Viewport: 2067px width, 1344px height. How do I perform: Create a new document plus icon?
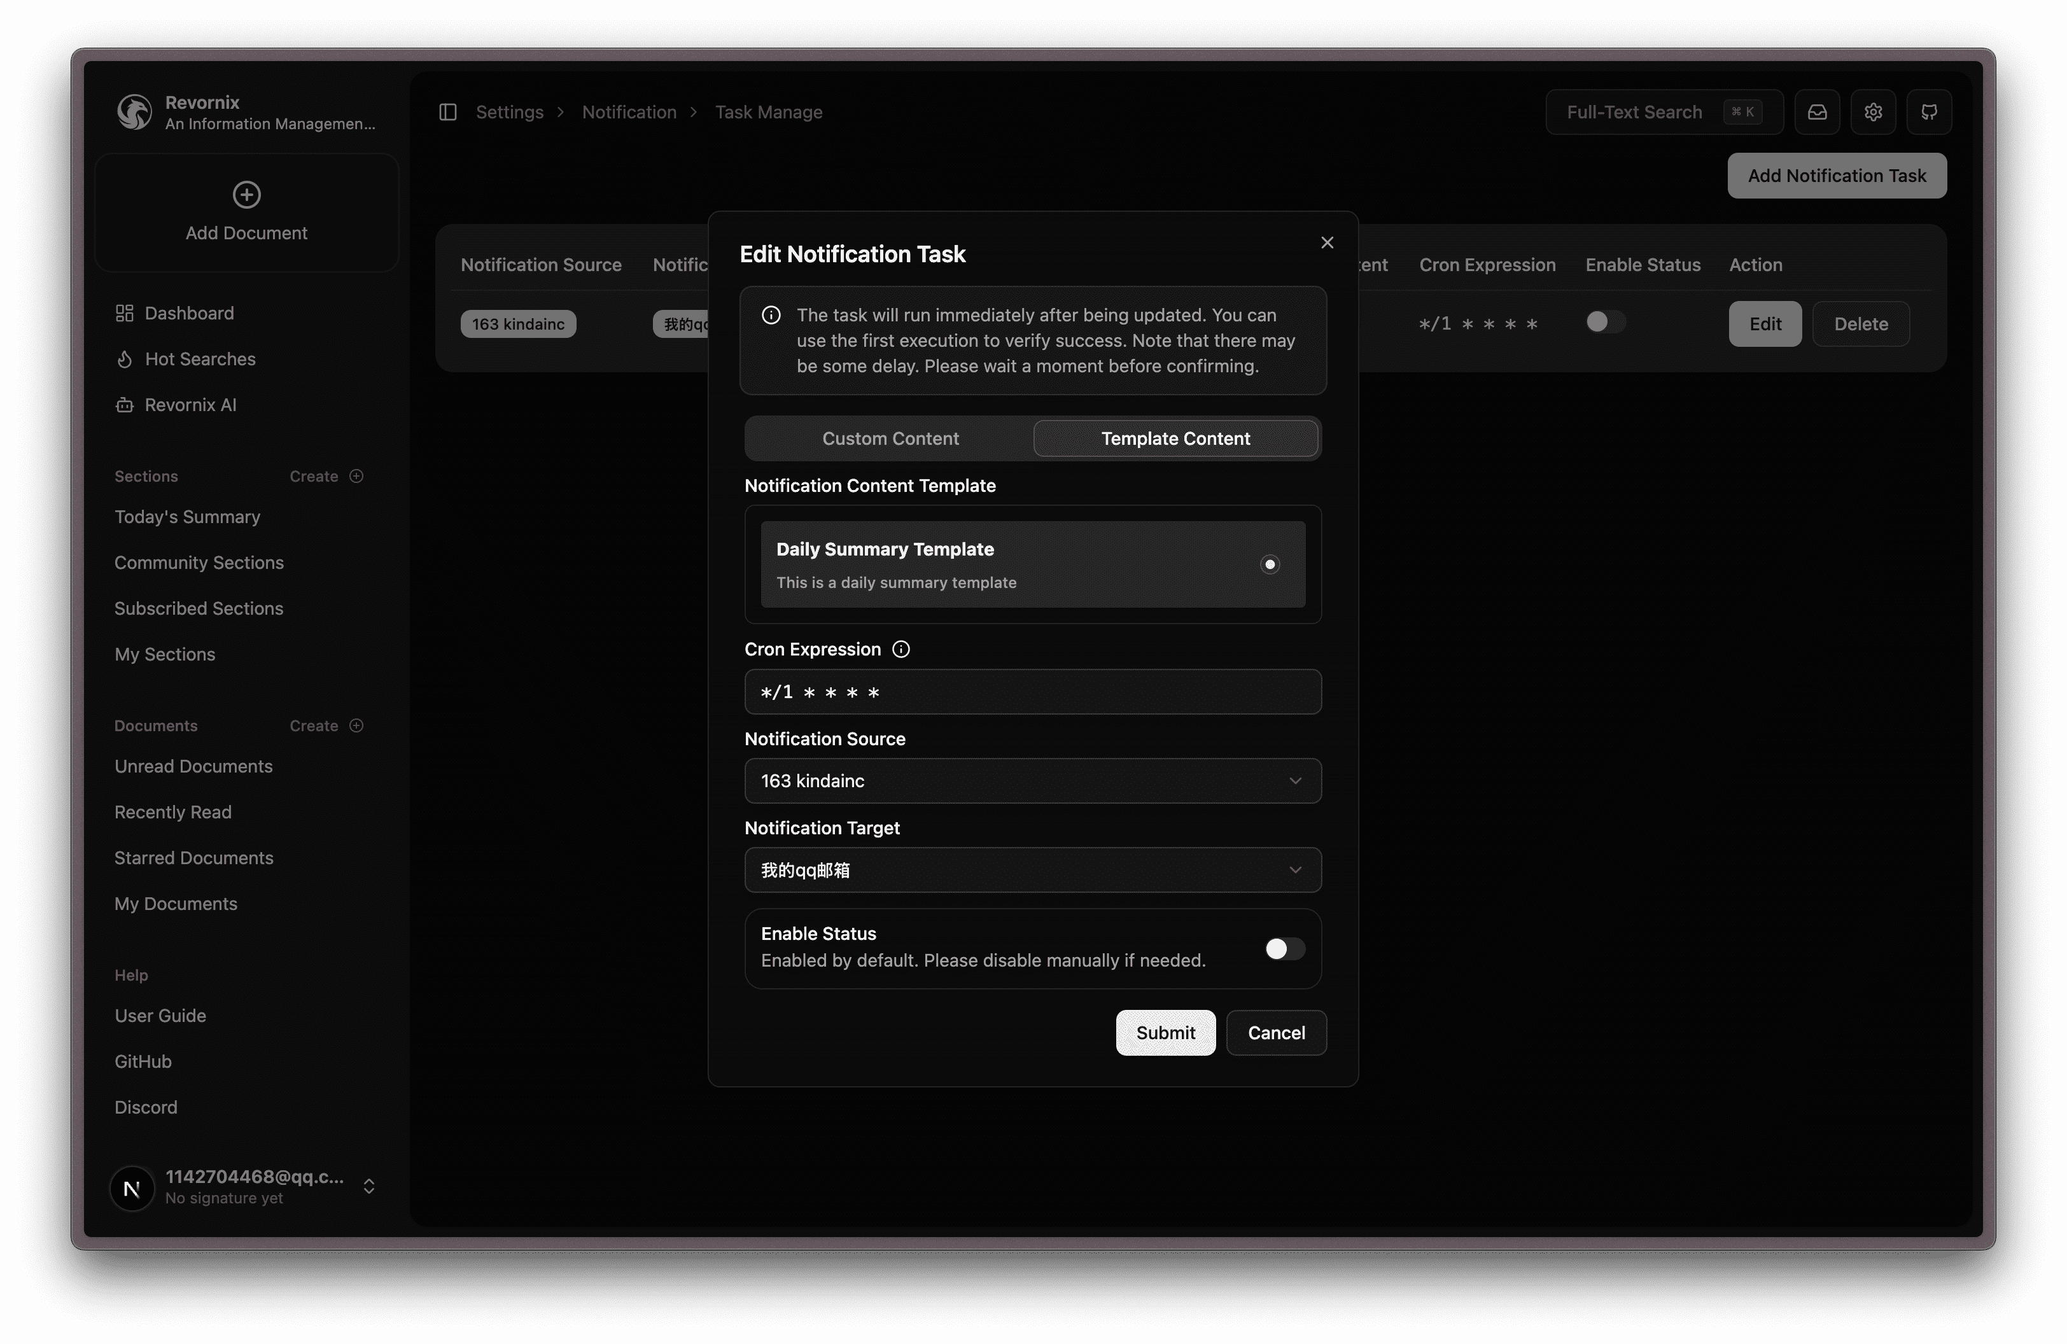pos(356,726)
